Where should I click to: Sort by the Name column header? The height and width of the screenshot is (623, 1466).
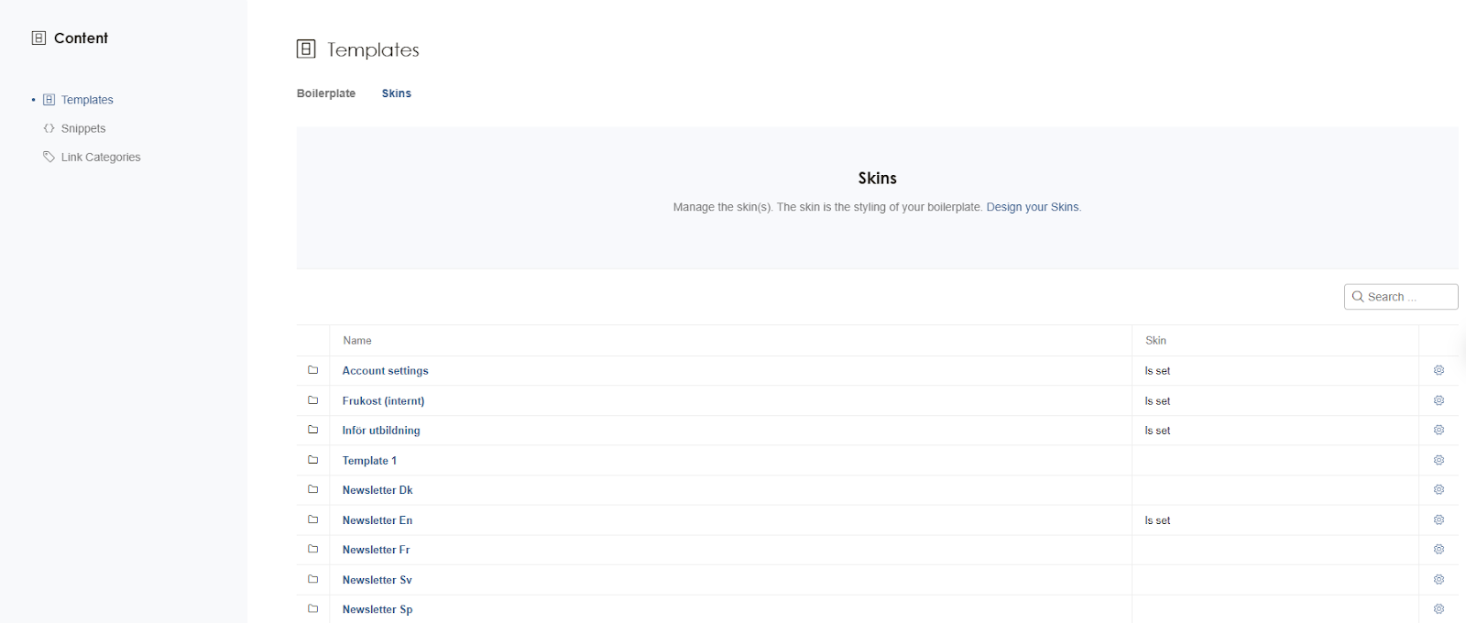click(x=357, y=341)
